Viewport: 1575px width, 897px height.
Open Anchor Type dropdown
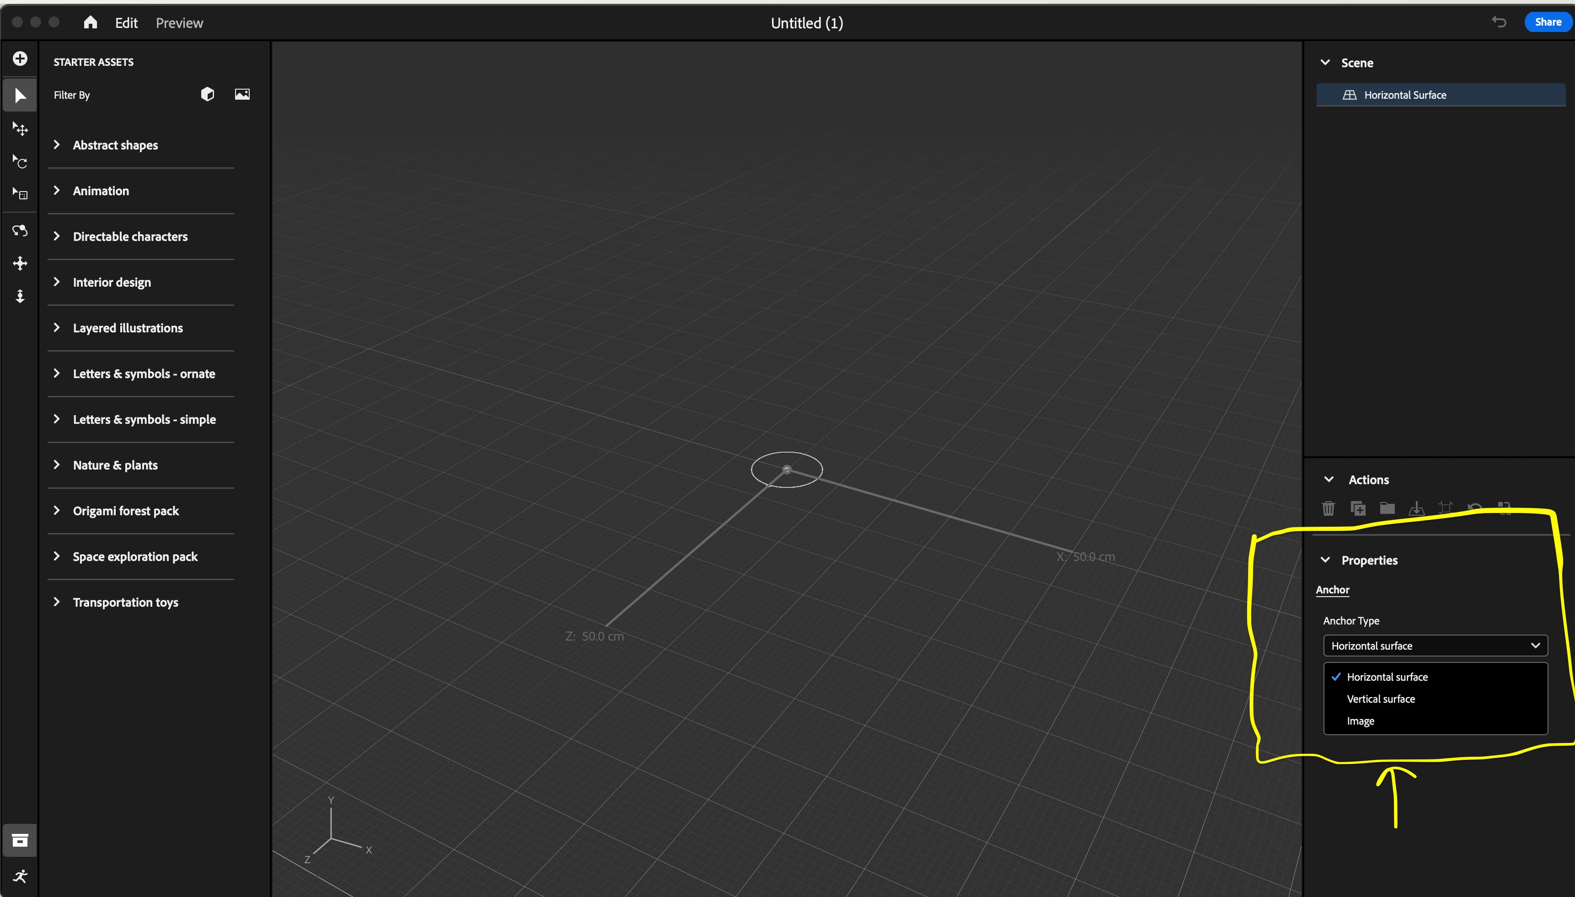click(1435, 646)
